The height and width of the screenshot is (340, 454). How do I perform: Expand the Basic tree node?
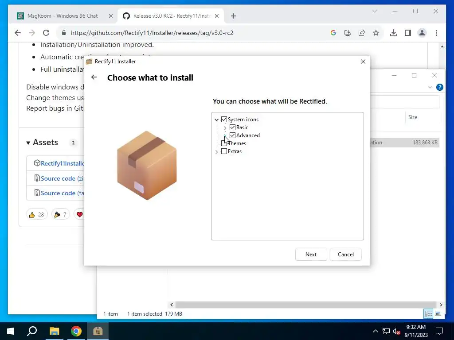pyautogui.click(x=225, y=128)
